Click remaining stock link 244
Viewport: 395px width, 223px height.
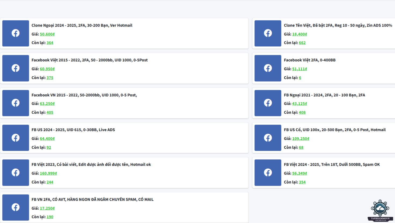pos(50,182)
